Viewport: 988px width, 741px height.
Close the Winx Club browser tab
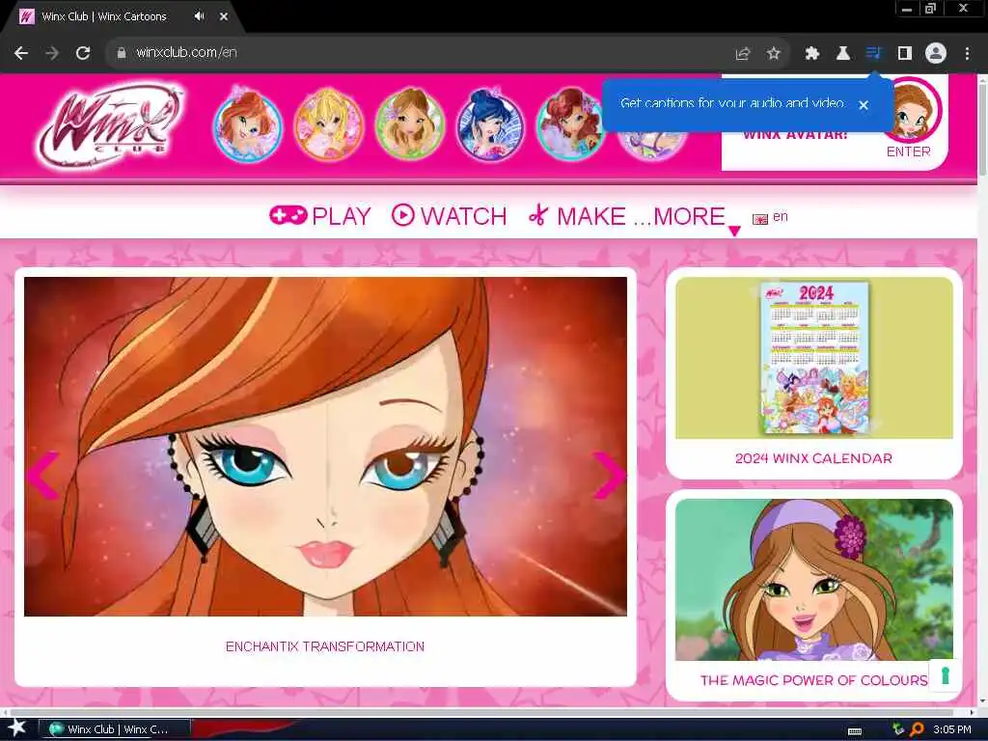click(224, 16)
